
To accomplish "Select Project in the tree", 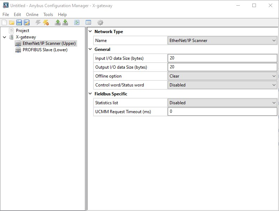I will [x=22, y=31].
